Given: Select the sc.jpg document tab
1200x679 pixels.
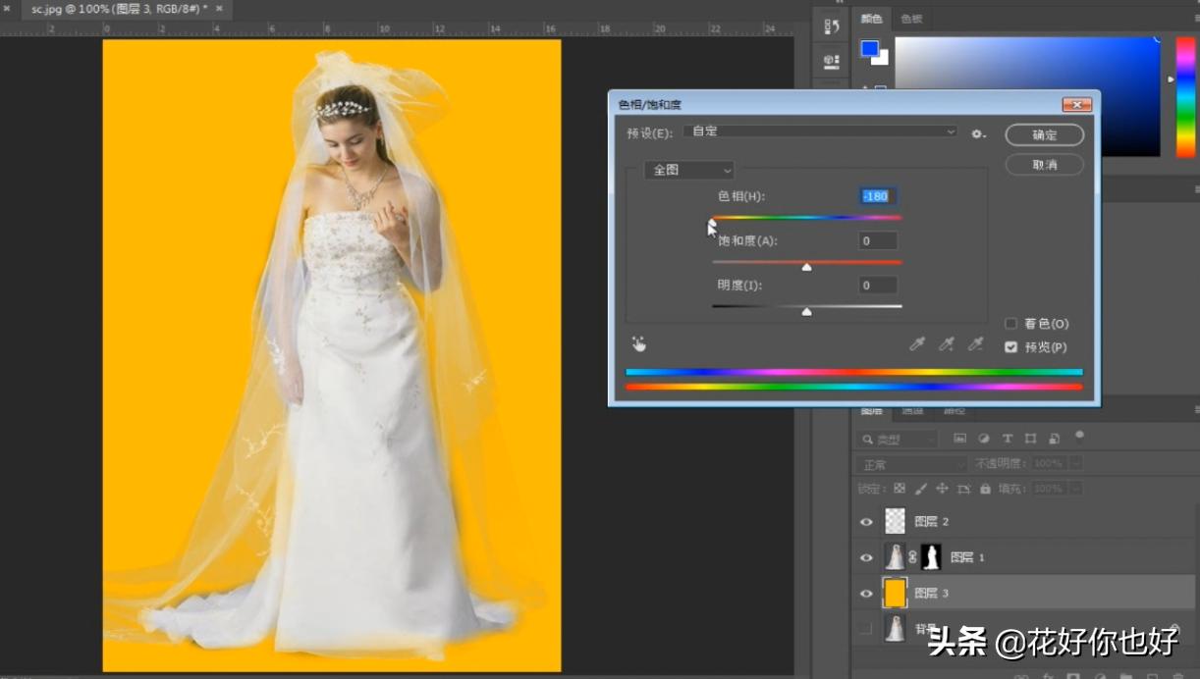Looking at the screenshot, I should tap(118, 8).
